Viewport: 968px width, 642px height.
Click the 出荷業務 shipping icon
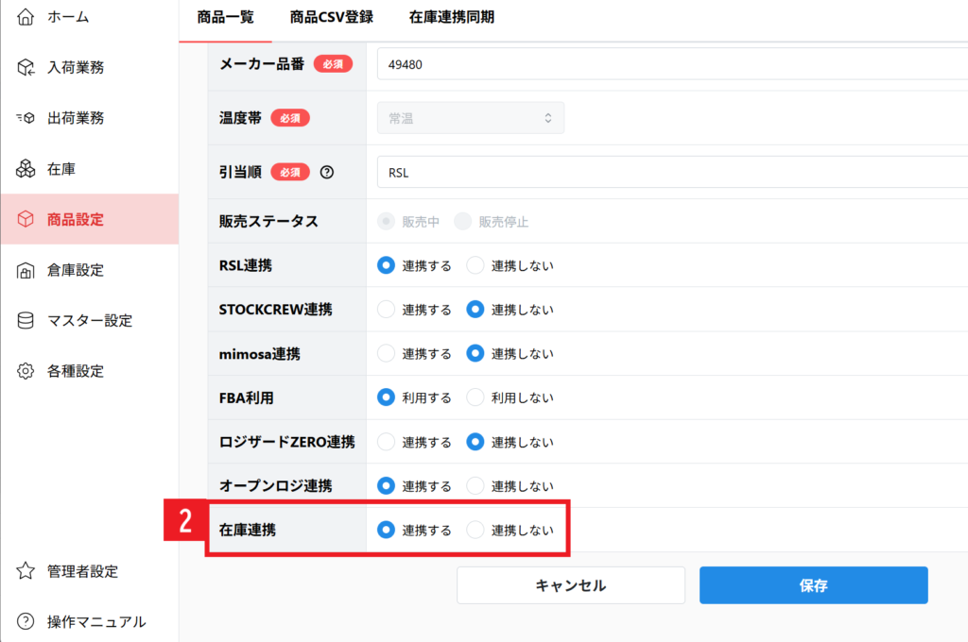click(x=26, y=118)
